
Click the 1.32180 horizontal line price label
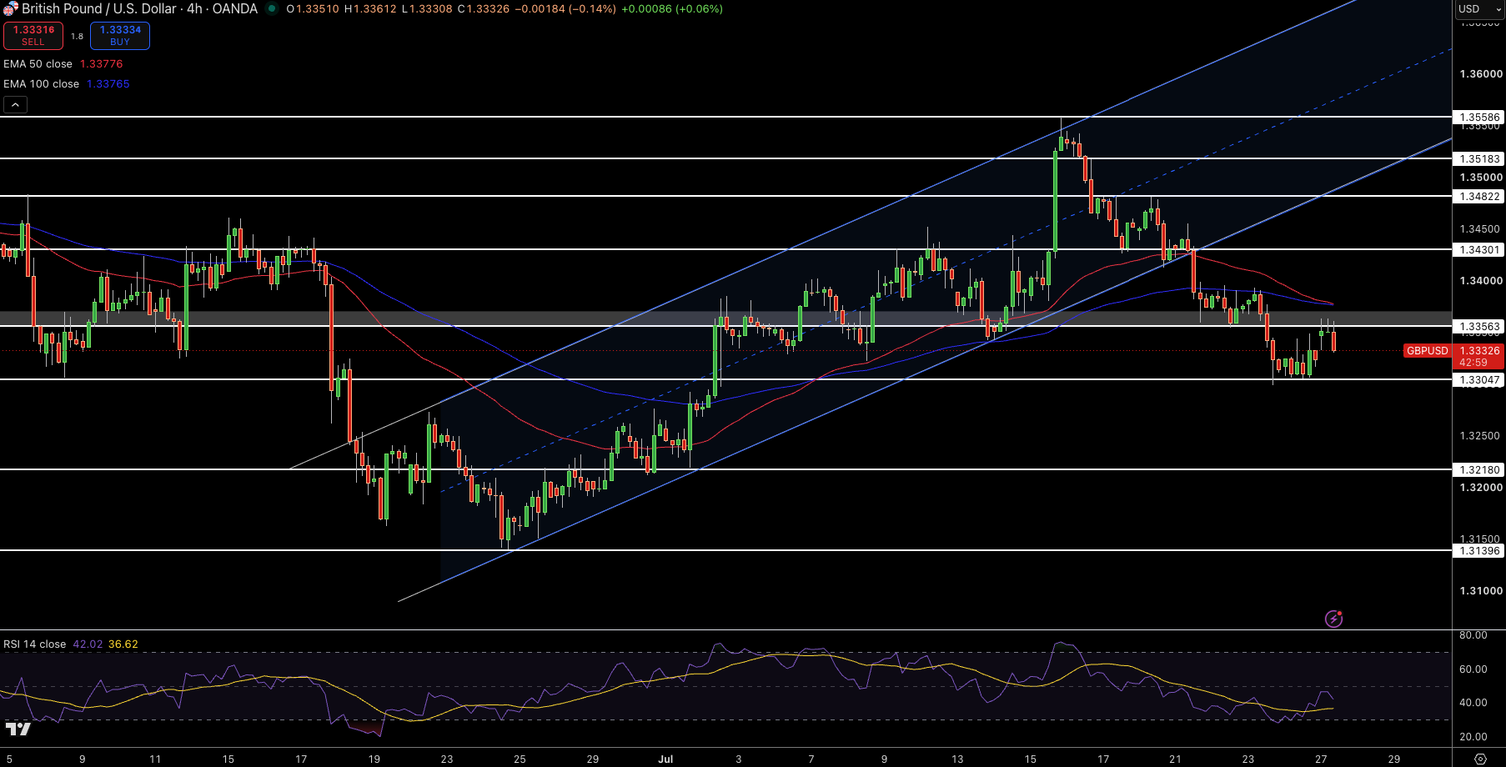click(1479, 470)
